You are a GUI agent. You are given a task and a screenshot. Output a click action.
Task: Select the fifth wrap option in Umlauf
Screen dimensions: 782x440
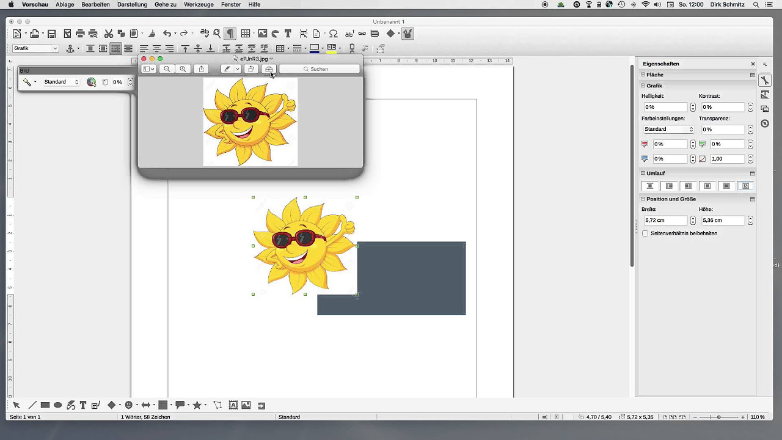[726, 186]
